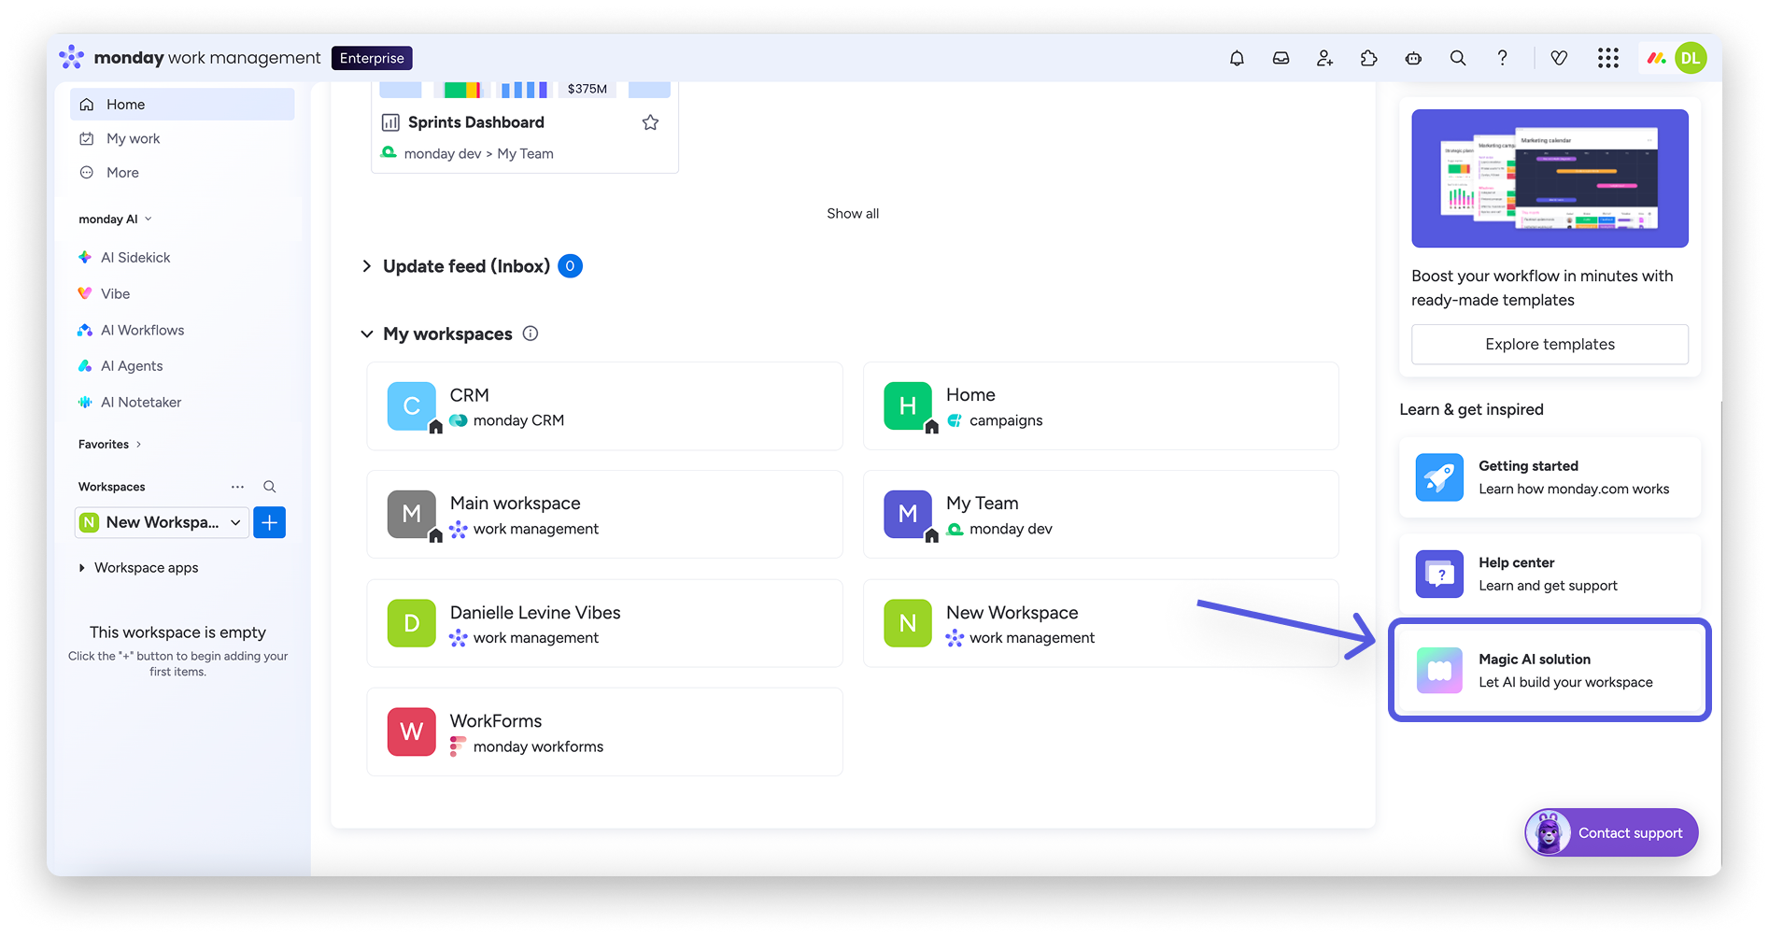Click the Update feed count badge
Screen dimensions: 1769x937
click(x=570, y=266)
